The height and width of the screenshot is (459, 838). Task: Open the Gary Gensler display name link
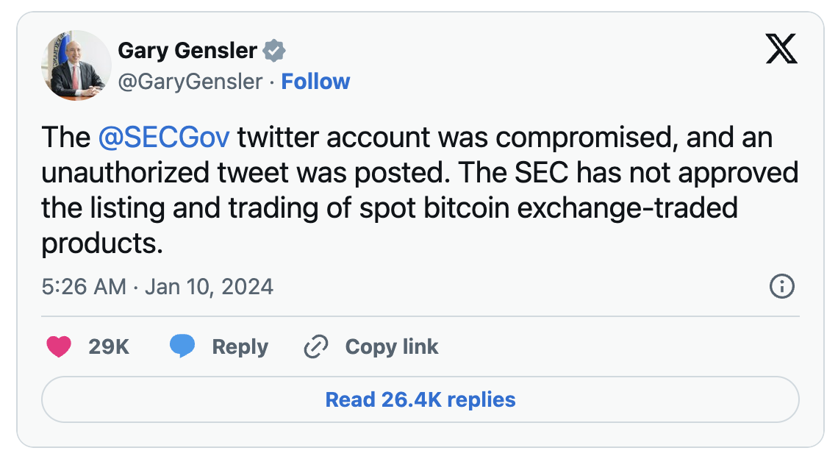coord(187,51)
